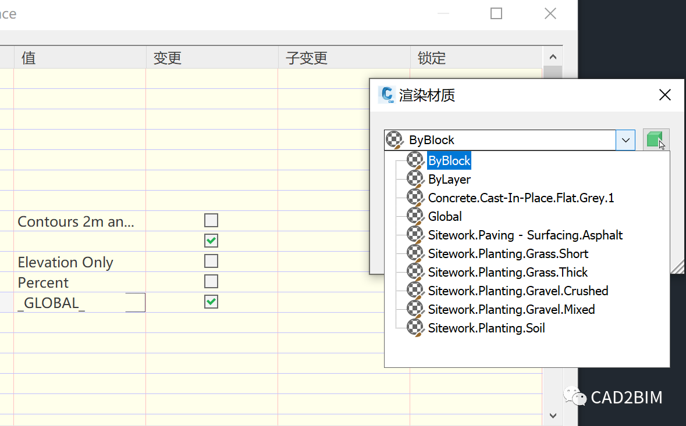Click the 锁定 column header

[x=477, y=57]
